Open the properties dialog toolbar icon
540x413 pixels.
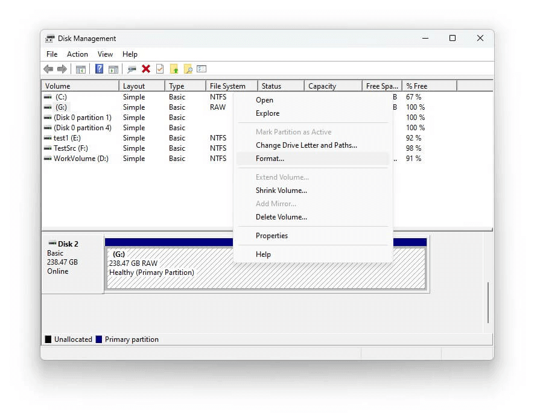[x=202, y=69]
